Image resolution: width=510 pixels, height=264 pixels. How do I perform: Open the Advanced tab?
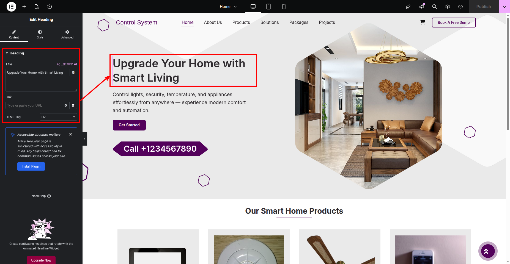(67, 34)
